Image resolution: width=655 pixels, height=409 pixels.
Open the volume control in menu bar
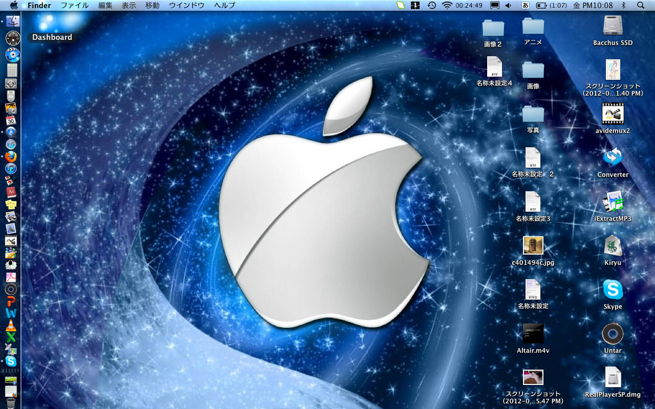click(x=509, y=5)
